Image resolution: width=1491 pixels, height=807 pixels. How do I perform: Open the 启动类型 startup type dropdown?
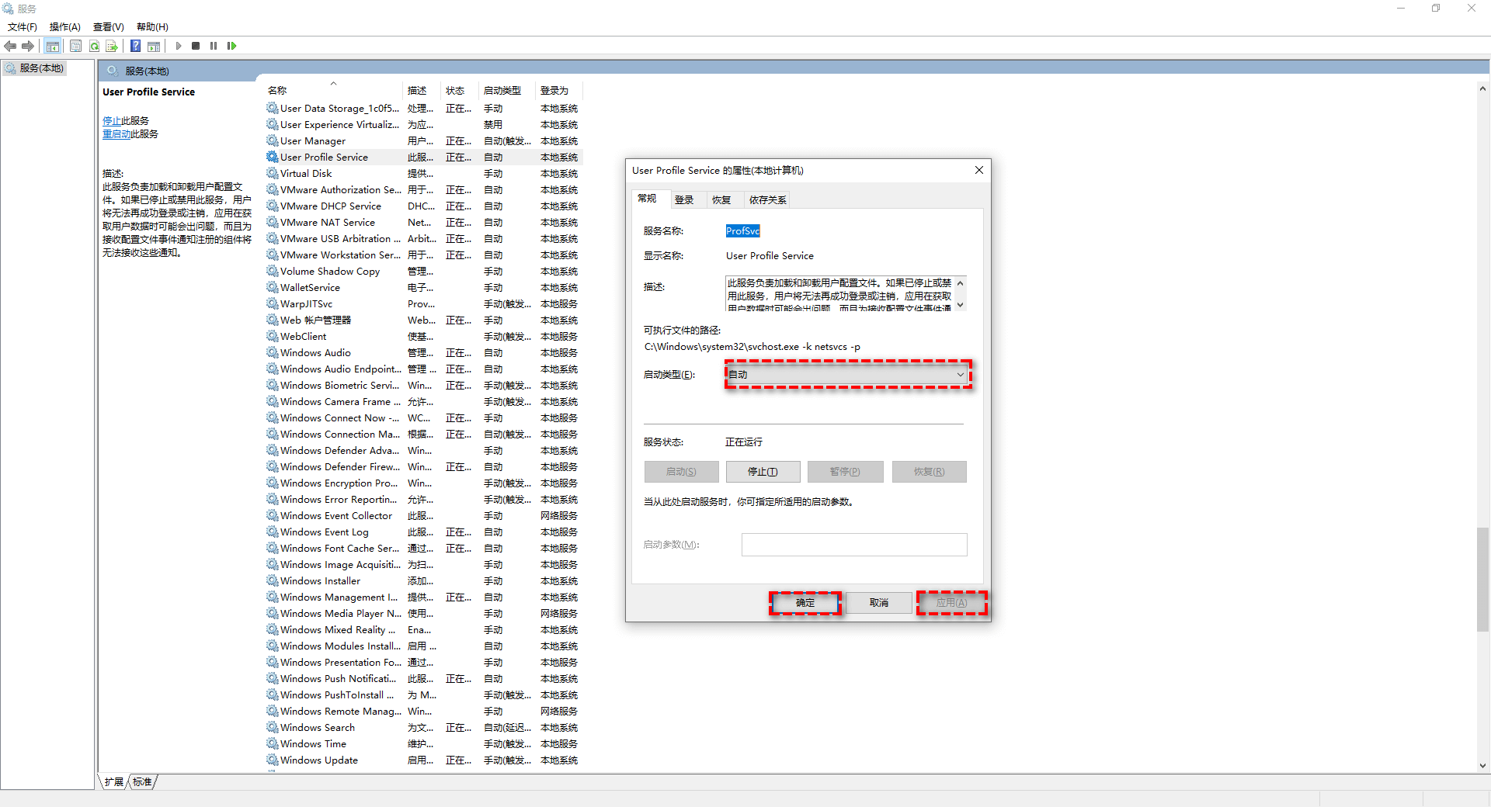pos(846,375)
